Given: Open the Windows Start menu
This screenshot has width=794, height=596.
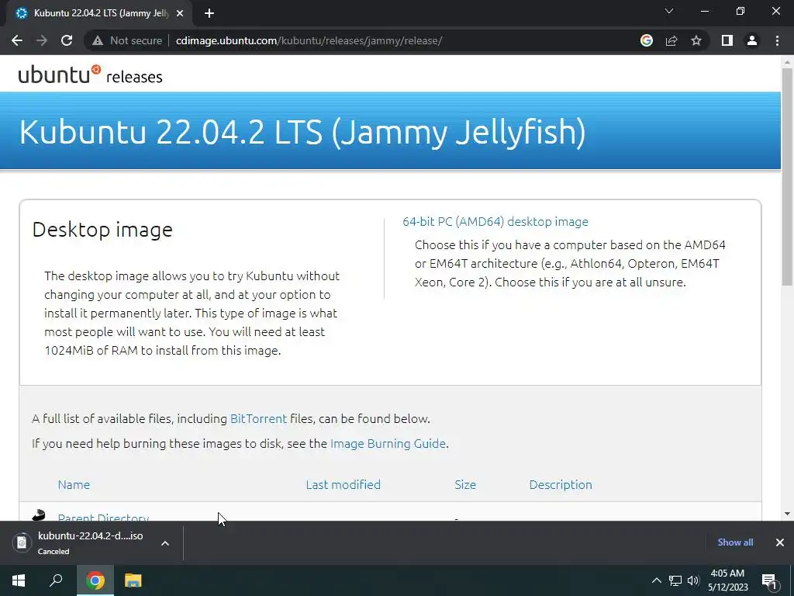Looking at the screenshot, I should pyautogui.click(x=19, y=580).
